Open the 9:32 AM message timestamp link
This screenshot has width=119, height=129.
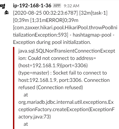coord(71,6)
